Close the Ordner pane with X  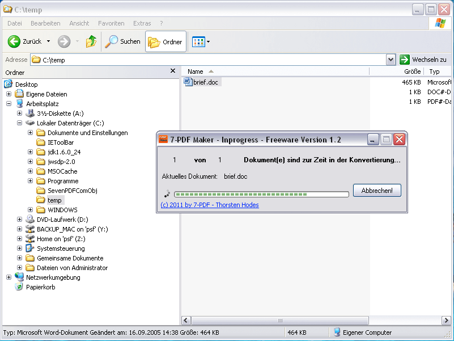[x=173, y=71]
